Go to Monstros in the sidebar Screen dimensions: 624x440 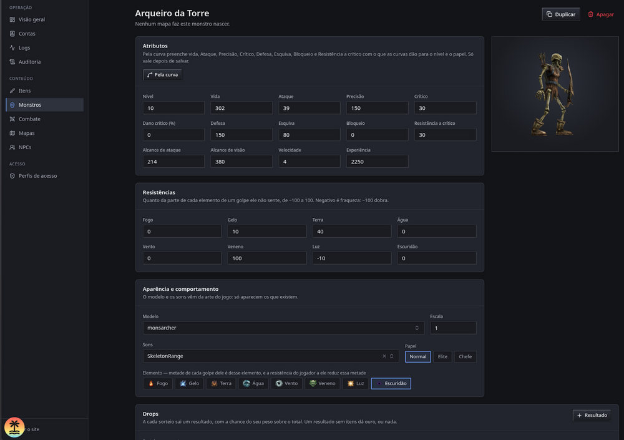(x=45, y=105)
